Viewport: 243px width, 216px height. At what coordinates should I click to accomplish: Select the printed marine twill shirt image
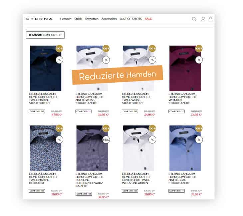click(45, 148)
